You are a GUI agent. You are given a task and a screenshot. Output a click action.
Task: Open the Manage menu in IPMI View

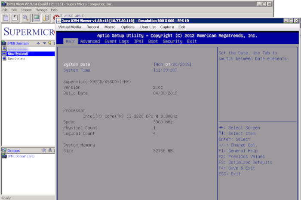pos(41,9)
